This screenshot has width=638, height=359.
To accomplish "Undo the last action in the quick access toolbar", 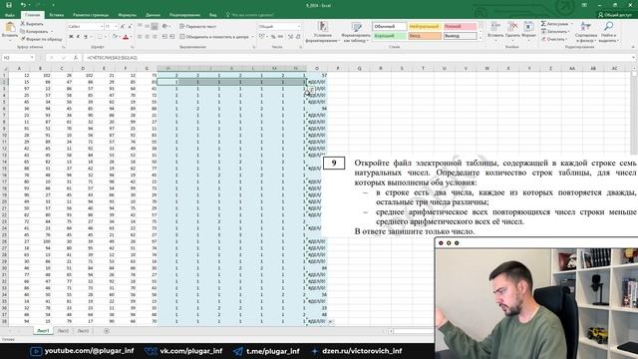I will click(23, 5).
